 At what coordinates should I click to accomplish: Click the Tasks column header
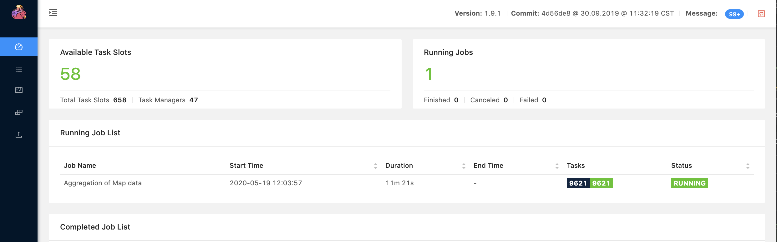click(576, 166)
